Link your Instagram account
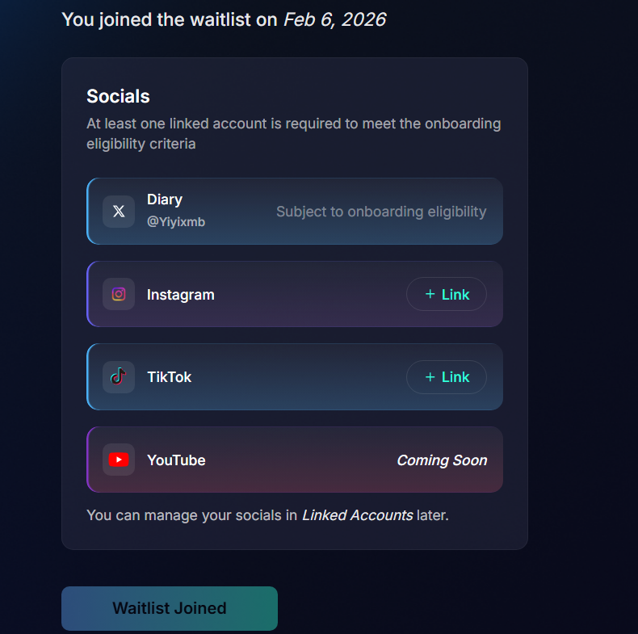 447,294
